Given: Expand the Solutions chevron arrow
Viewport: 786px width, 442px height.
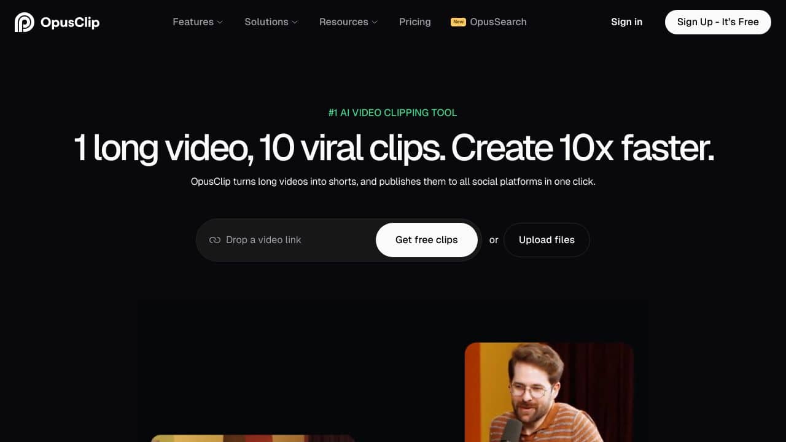Looking at the screenshot, I should (294, 22).
